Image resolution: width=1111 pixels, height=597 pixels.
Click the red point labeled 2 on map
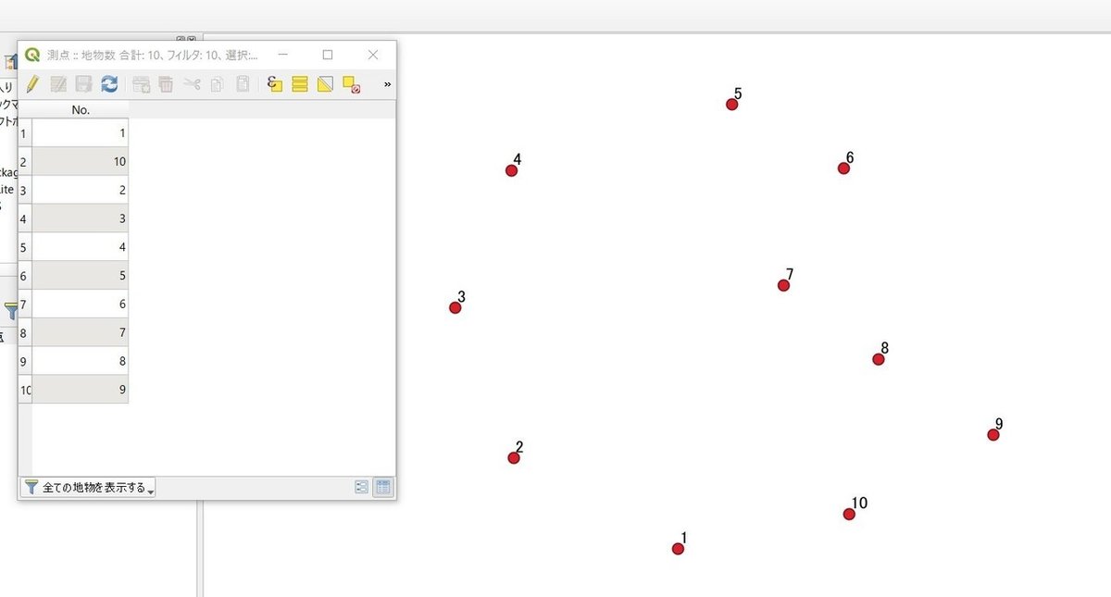514,458
